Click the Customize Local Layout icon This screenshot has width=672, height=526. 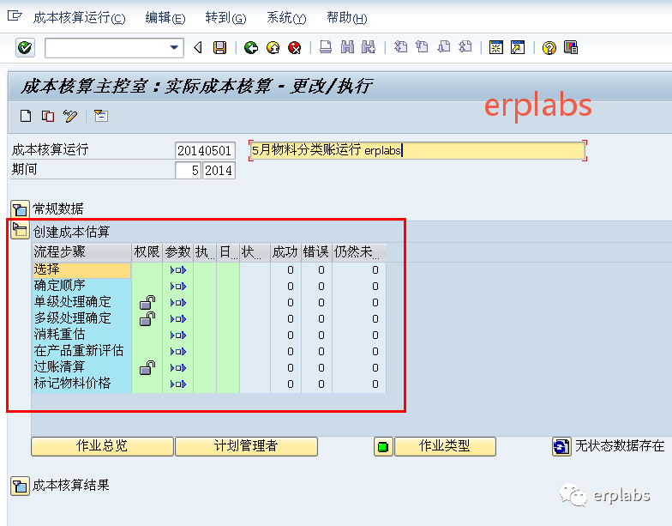[571, 48]
